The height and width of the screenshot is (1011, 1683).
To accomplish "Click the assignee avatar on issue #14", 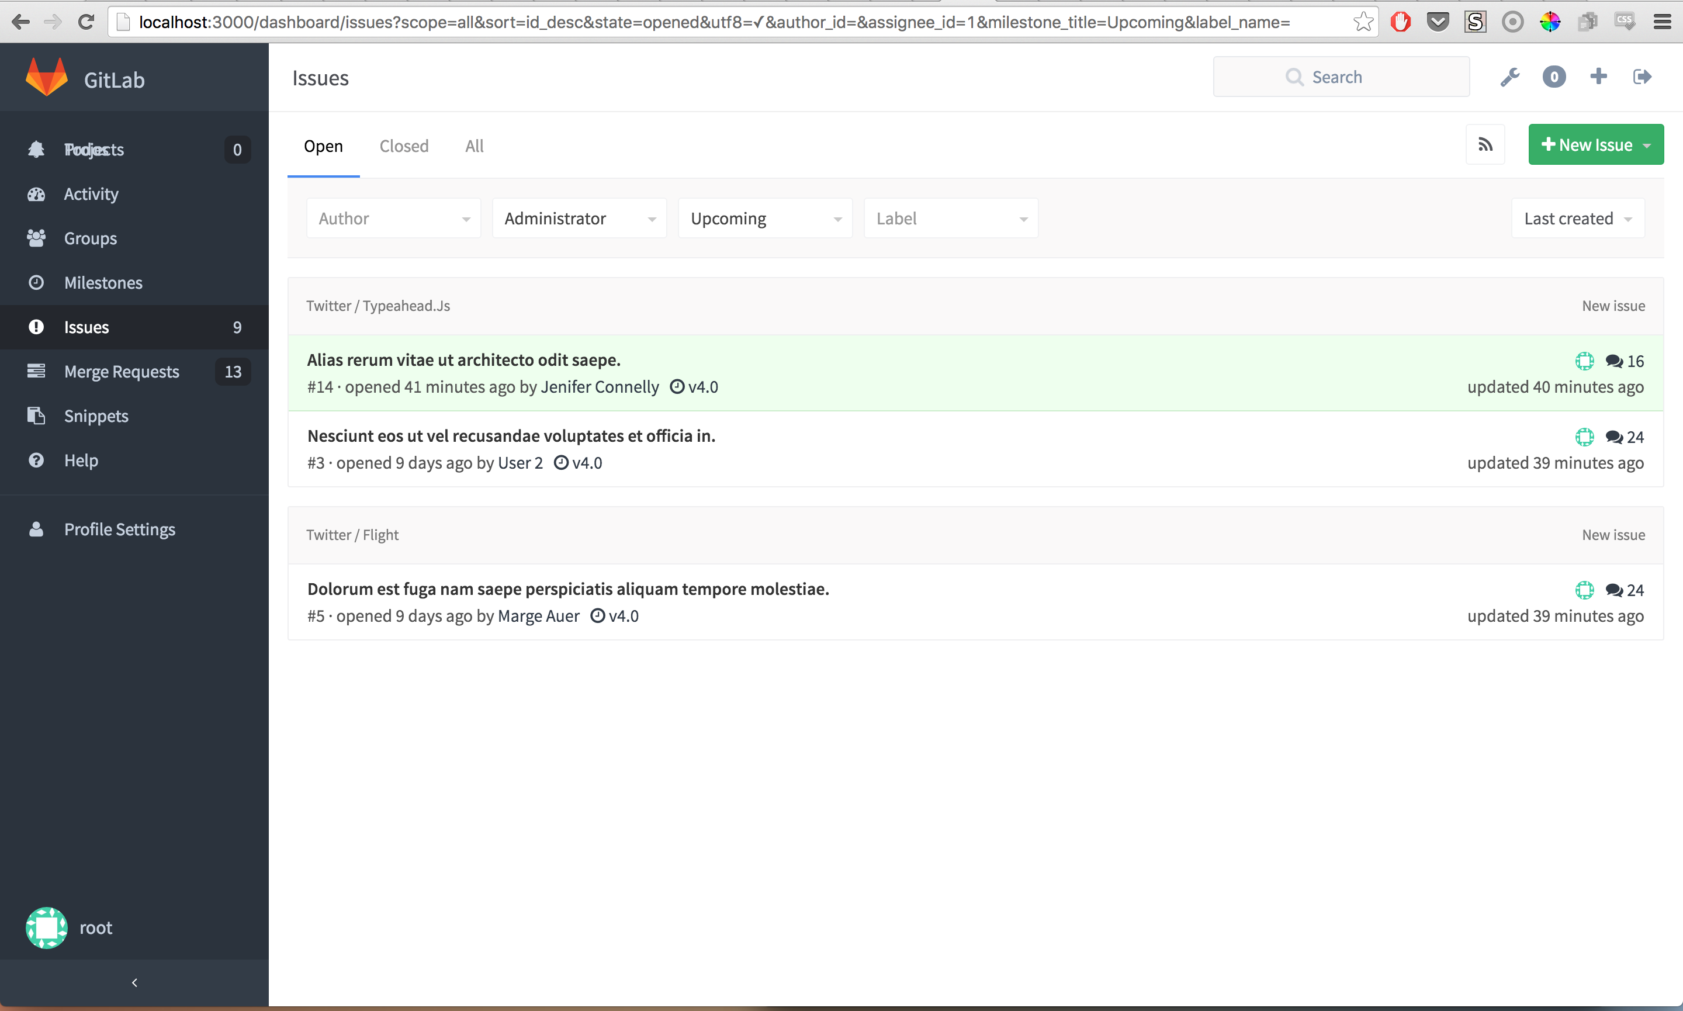I will pyautogui.click(x=1584, y=361).
